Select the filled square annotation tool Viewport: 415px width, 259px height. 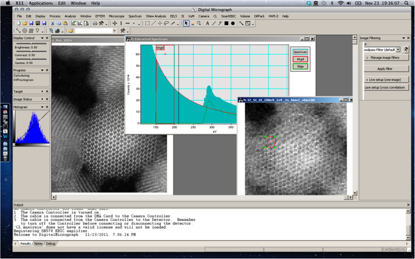[x=226, y=24]
